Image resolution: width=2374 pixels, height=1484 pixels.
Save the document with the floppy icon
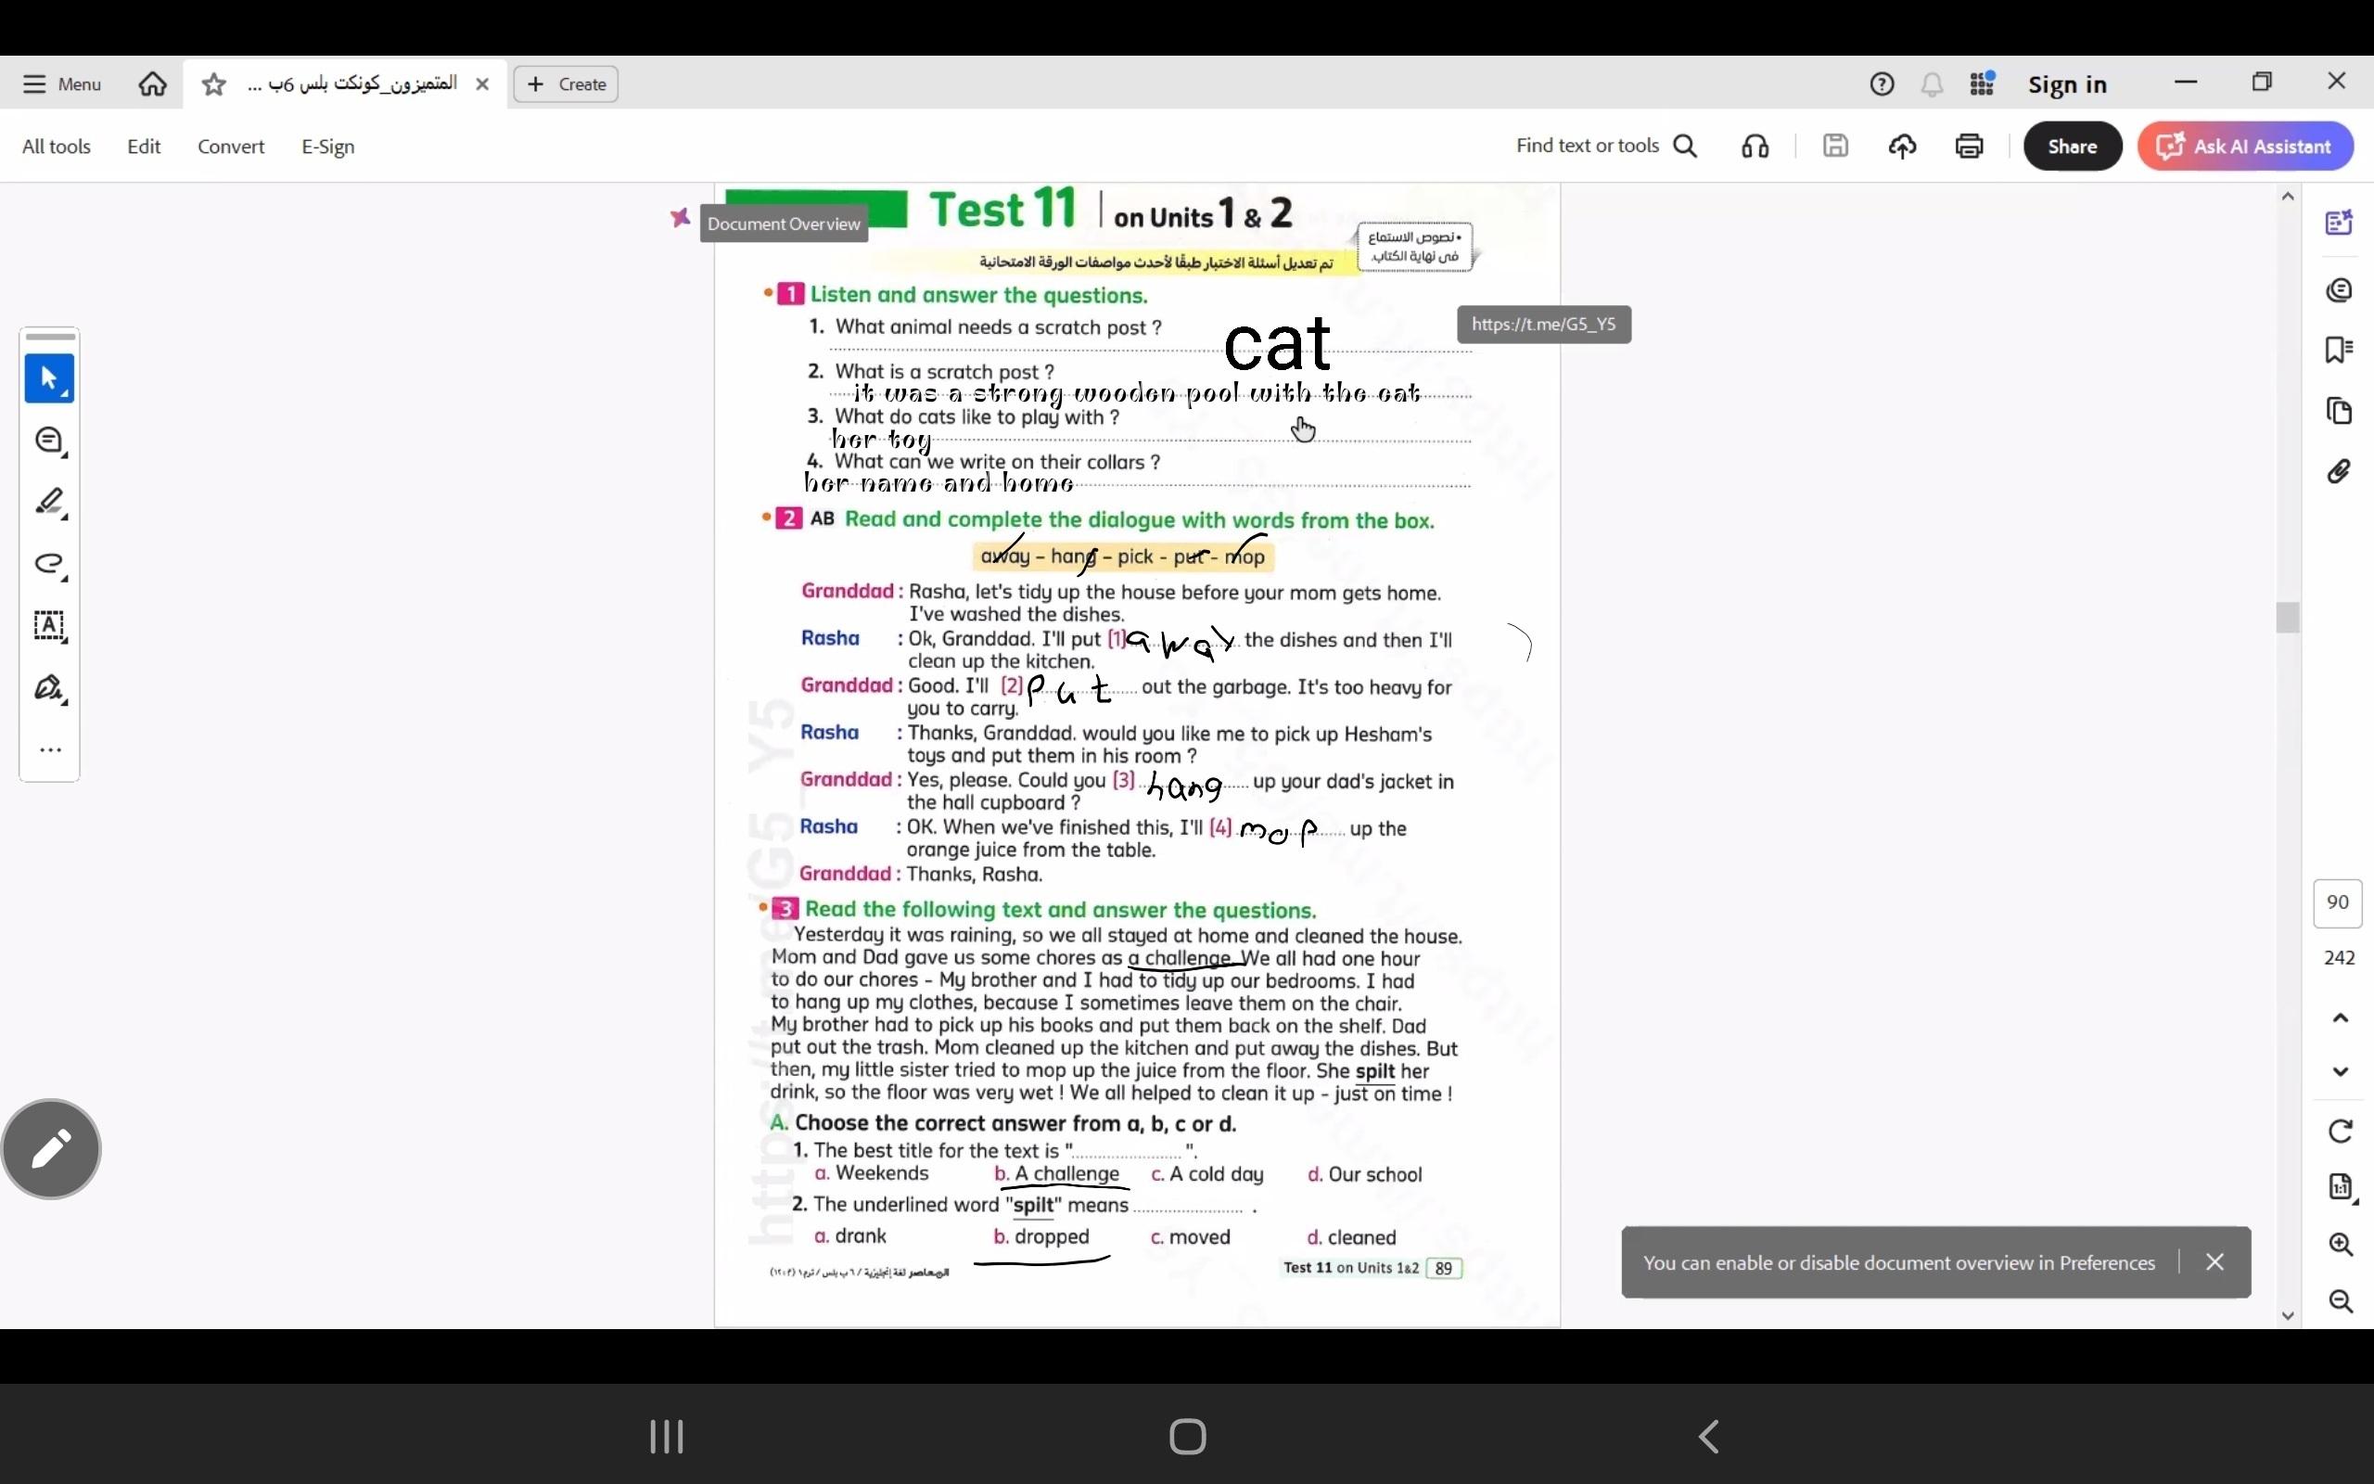pos(1834,147)
